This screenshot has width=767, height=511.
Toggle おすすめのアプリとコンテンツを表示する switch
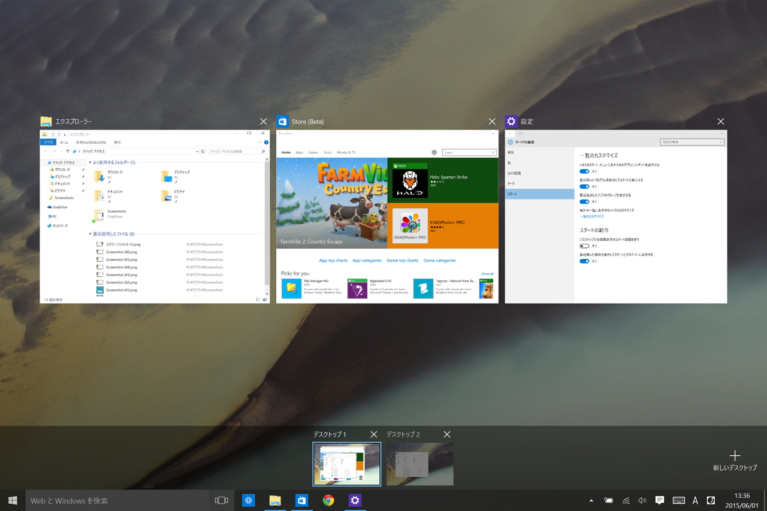584,171
